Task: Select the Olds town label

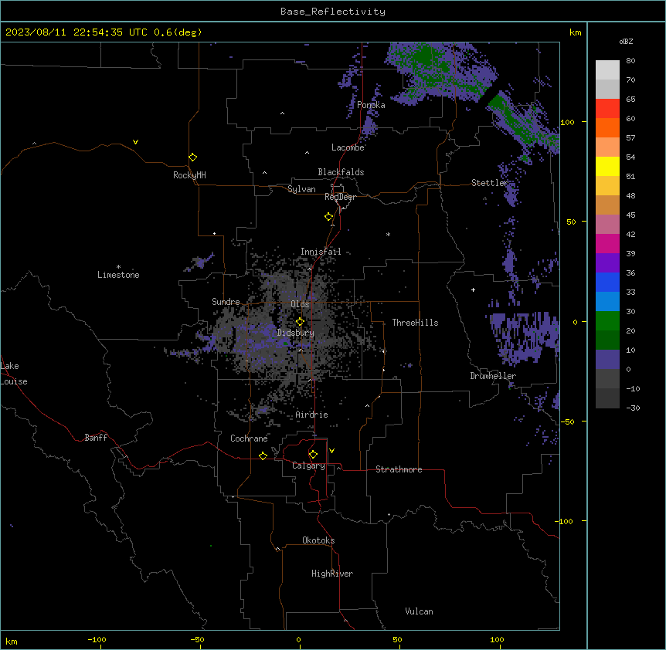Action: (x=300, y=304)
